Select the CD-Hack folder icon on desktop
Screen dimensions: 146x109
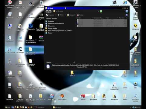point(72,74)
